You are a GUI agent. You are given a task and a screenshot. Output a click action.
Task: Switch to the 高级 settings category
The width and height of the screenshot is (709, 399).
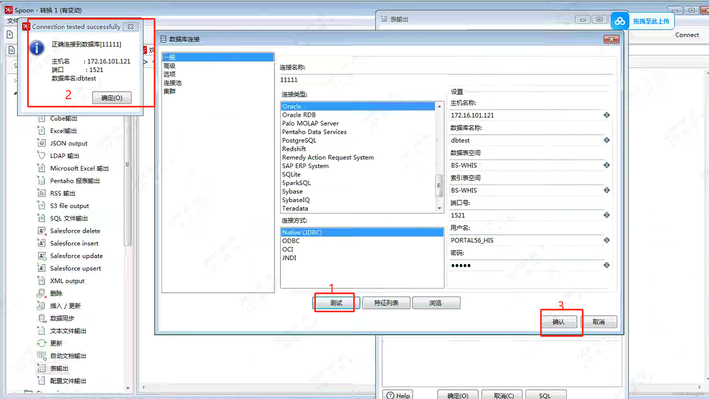coord(170,66)
